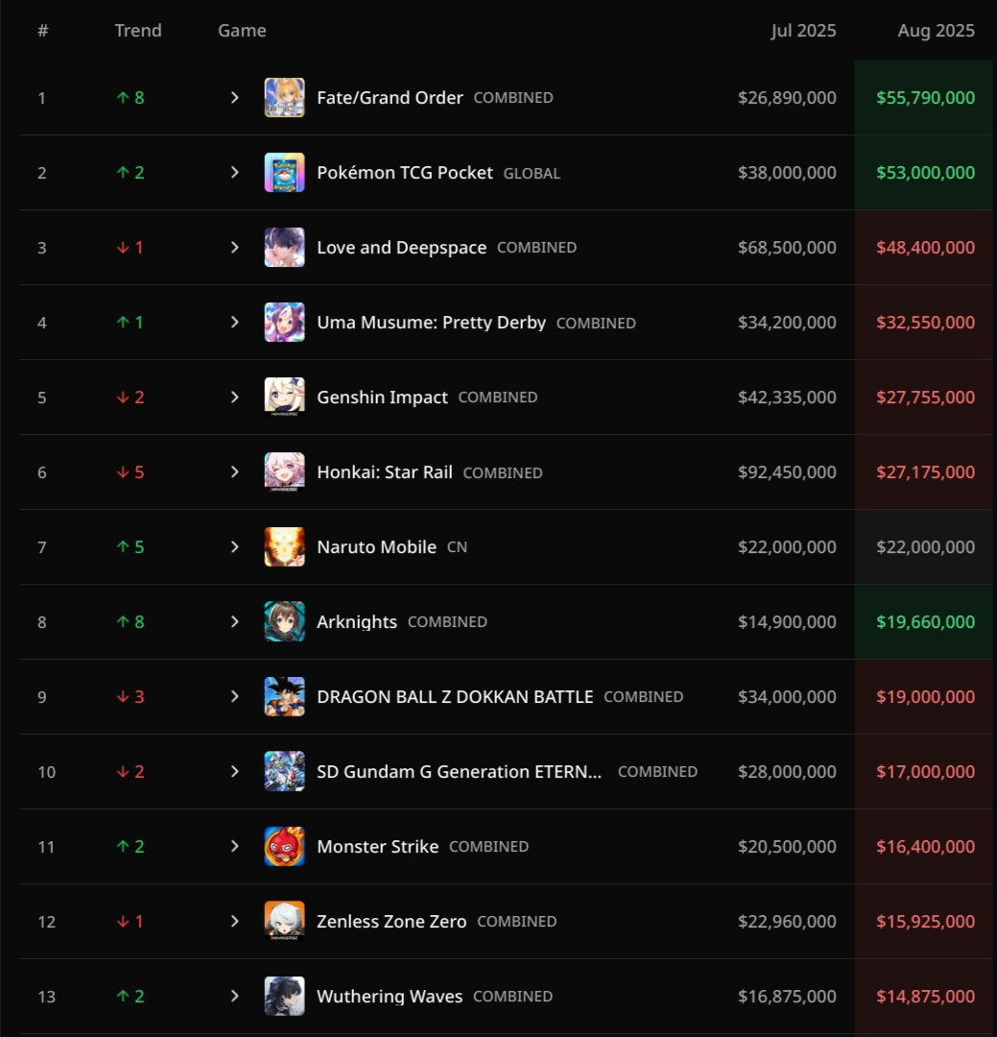Click Honkai: Star Rail's $27,175,000 revenue cell
This screenshot has height=1037, width=997.
[x=925, y=472]
